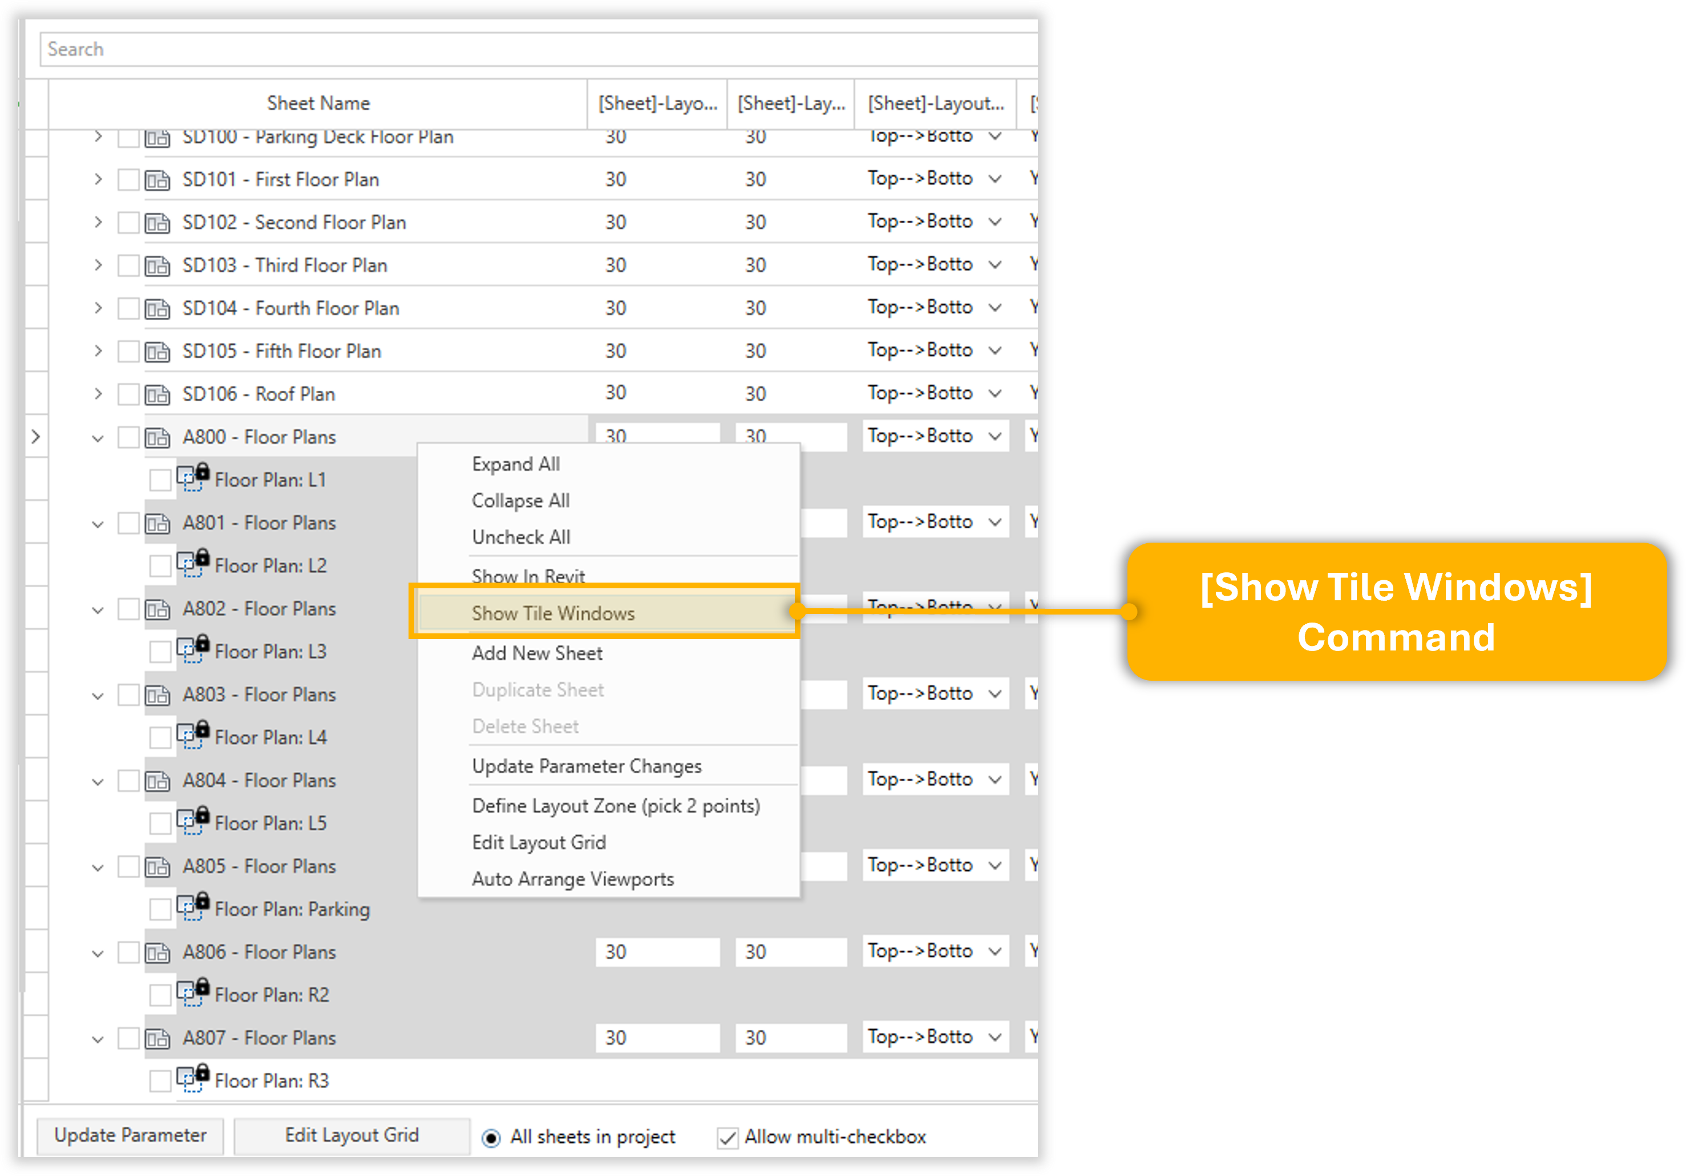
Task: Click into the Search field
Action: click(x=514, y=49)
